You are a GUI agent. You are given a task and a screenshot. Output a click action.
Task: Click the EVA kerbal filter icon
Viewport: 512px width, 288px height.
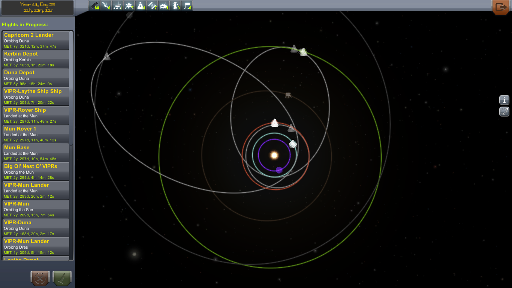[x=176, y=6]
